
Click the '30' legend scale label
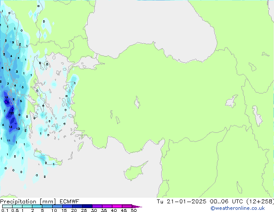coord(94,210)
